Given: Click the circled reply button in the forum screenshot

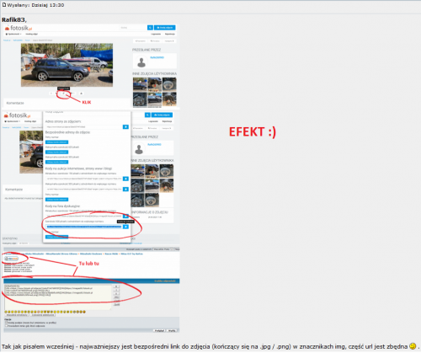Looking at the screenshot, I should (12, 259).
